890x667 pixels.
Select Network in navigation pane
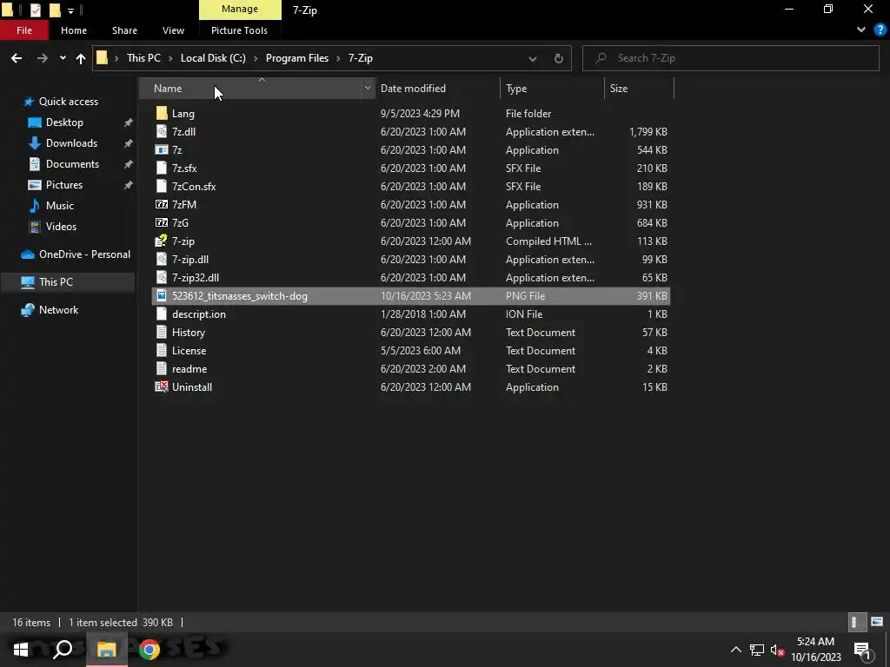tap(58, 310)
